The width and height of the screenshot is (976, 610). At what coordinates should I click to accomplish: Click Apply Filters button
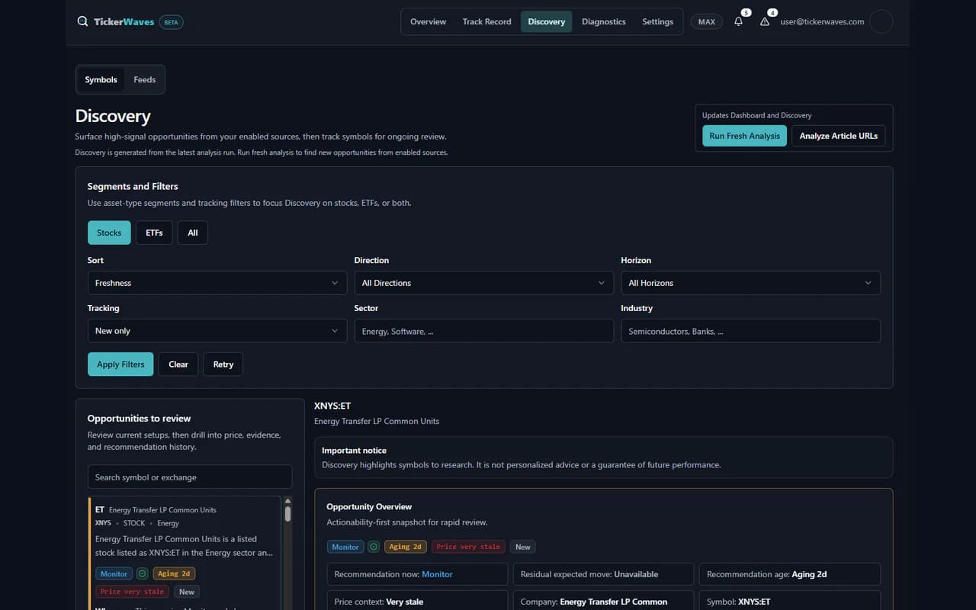120,364
